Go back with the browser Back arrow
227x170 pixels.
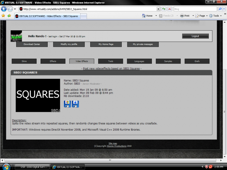(x=4, y=9)
